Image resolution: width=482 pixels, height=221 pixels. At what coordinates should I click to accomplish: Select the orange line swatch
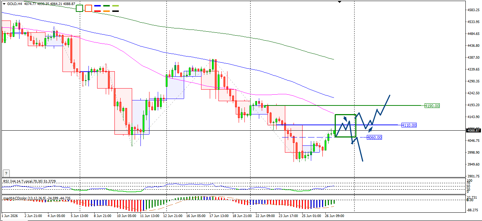[x=107, y=11]
